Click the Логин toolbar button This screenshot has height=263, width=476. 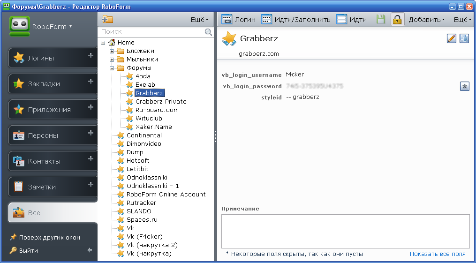[239, 19]
